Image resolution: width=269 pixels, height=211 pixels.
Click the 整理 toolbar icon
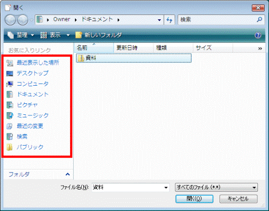pos(10,35)
